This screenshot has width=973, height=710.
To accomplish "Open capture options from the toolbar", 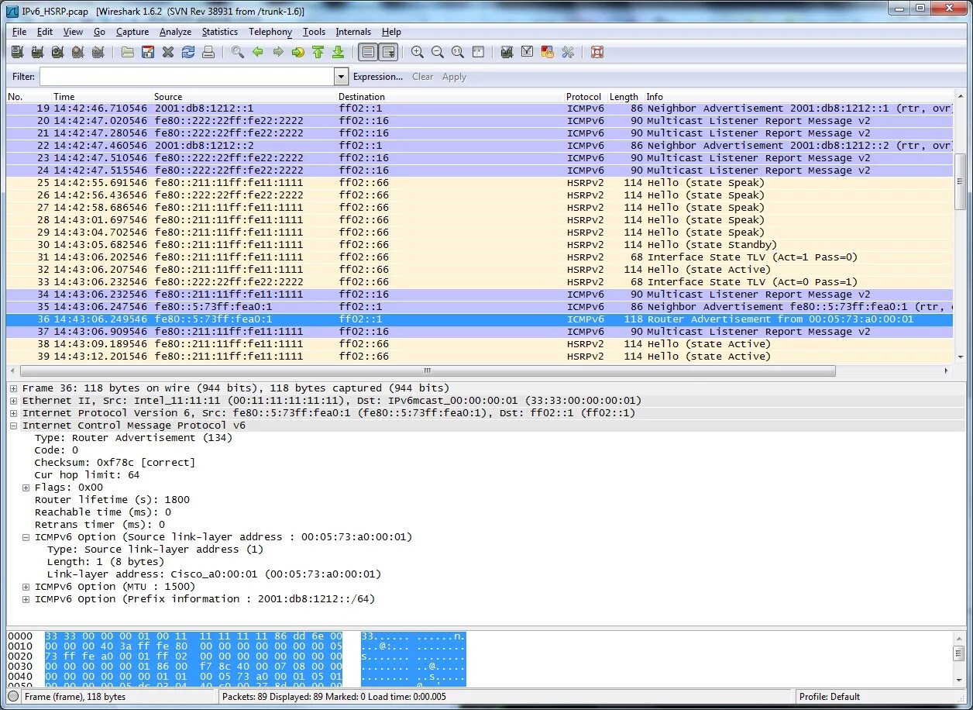I will click(x=37, y=52).
